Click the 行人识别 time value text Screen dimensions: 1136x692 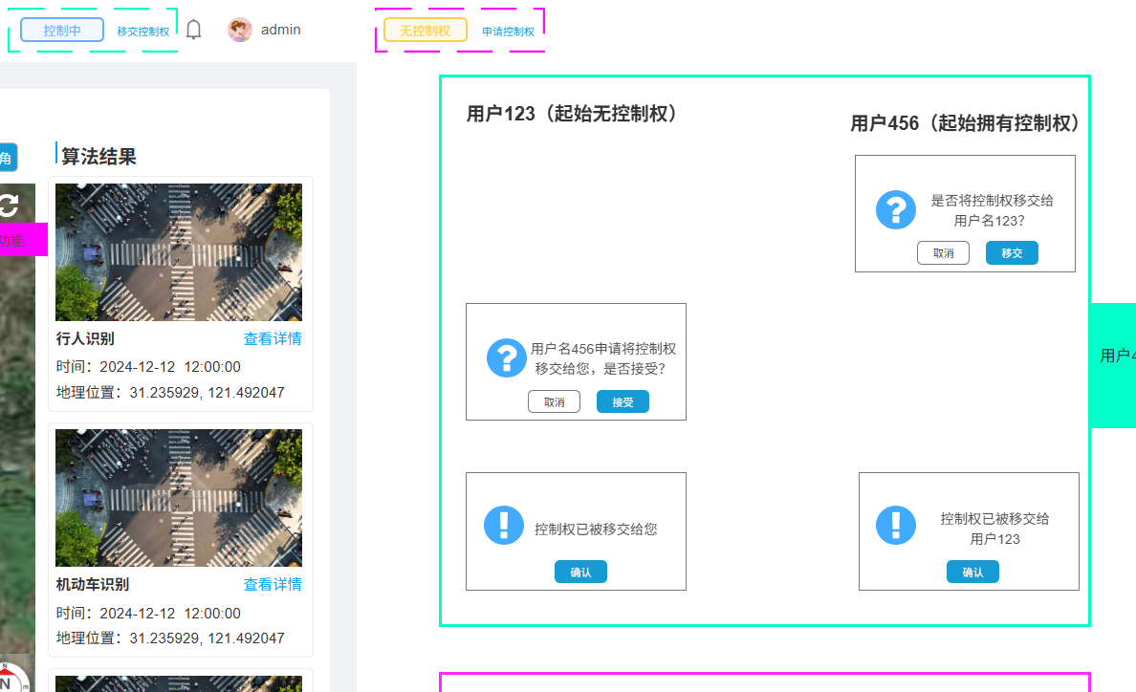pos(170,367)
